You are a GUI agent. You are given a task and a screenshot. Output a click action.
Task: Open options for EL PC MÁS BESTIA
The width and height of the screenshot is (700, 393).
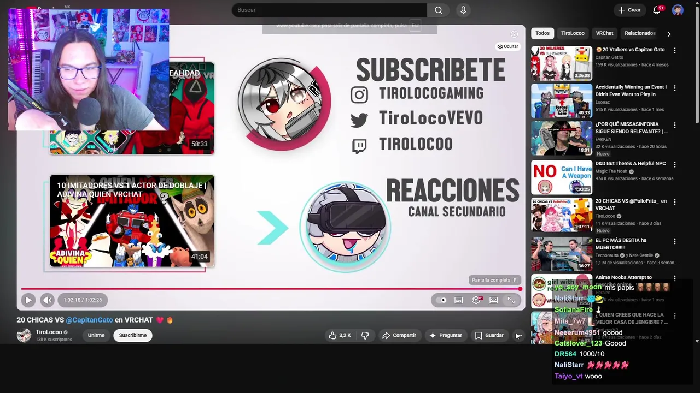pyautogui.click(x=674, y=241)
